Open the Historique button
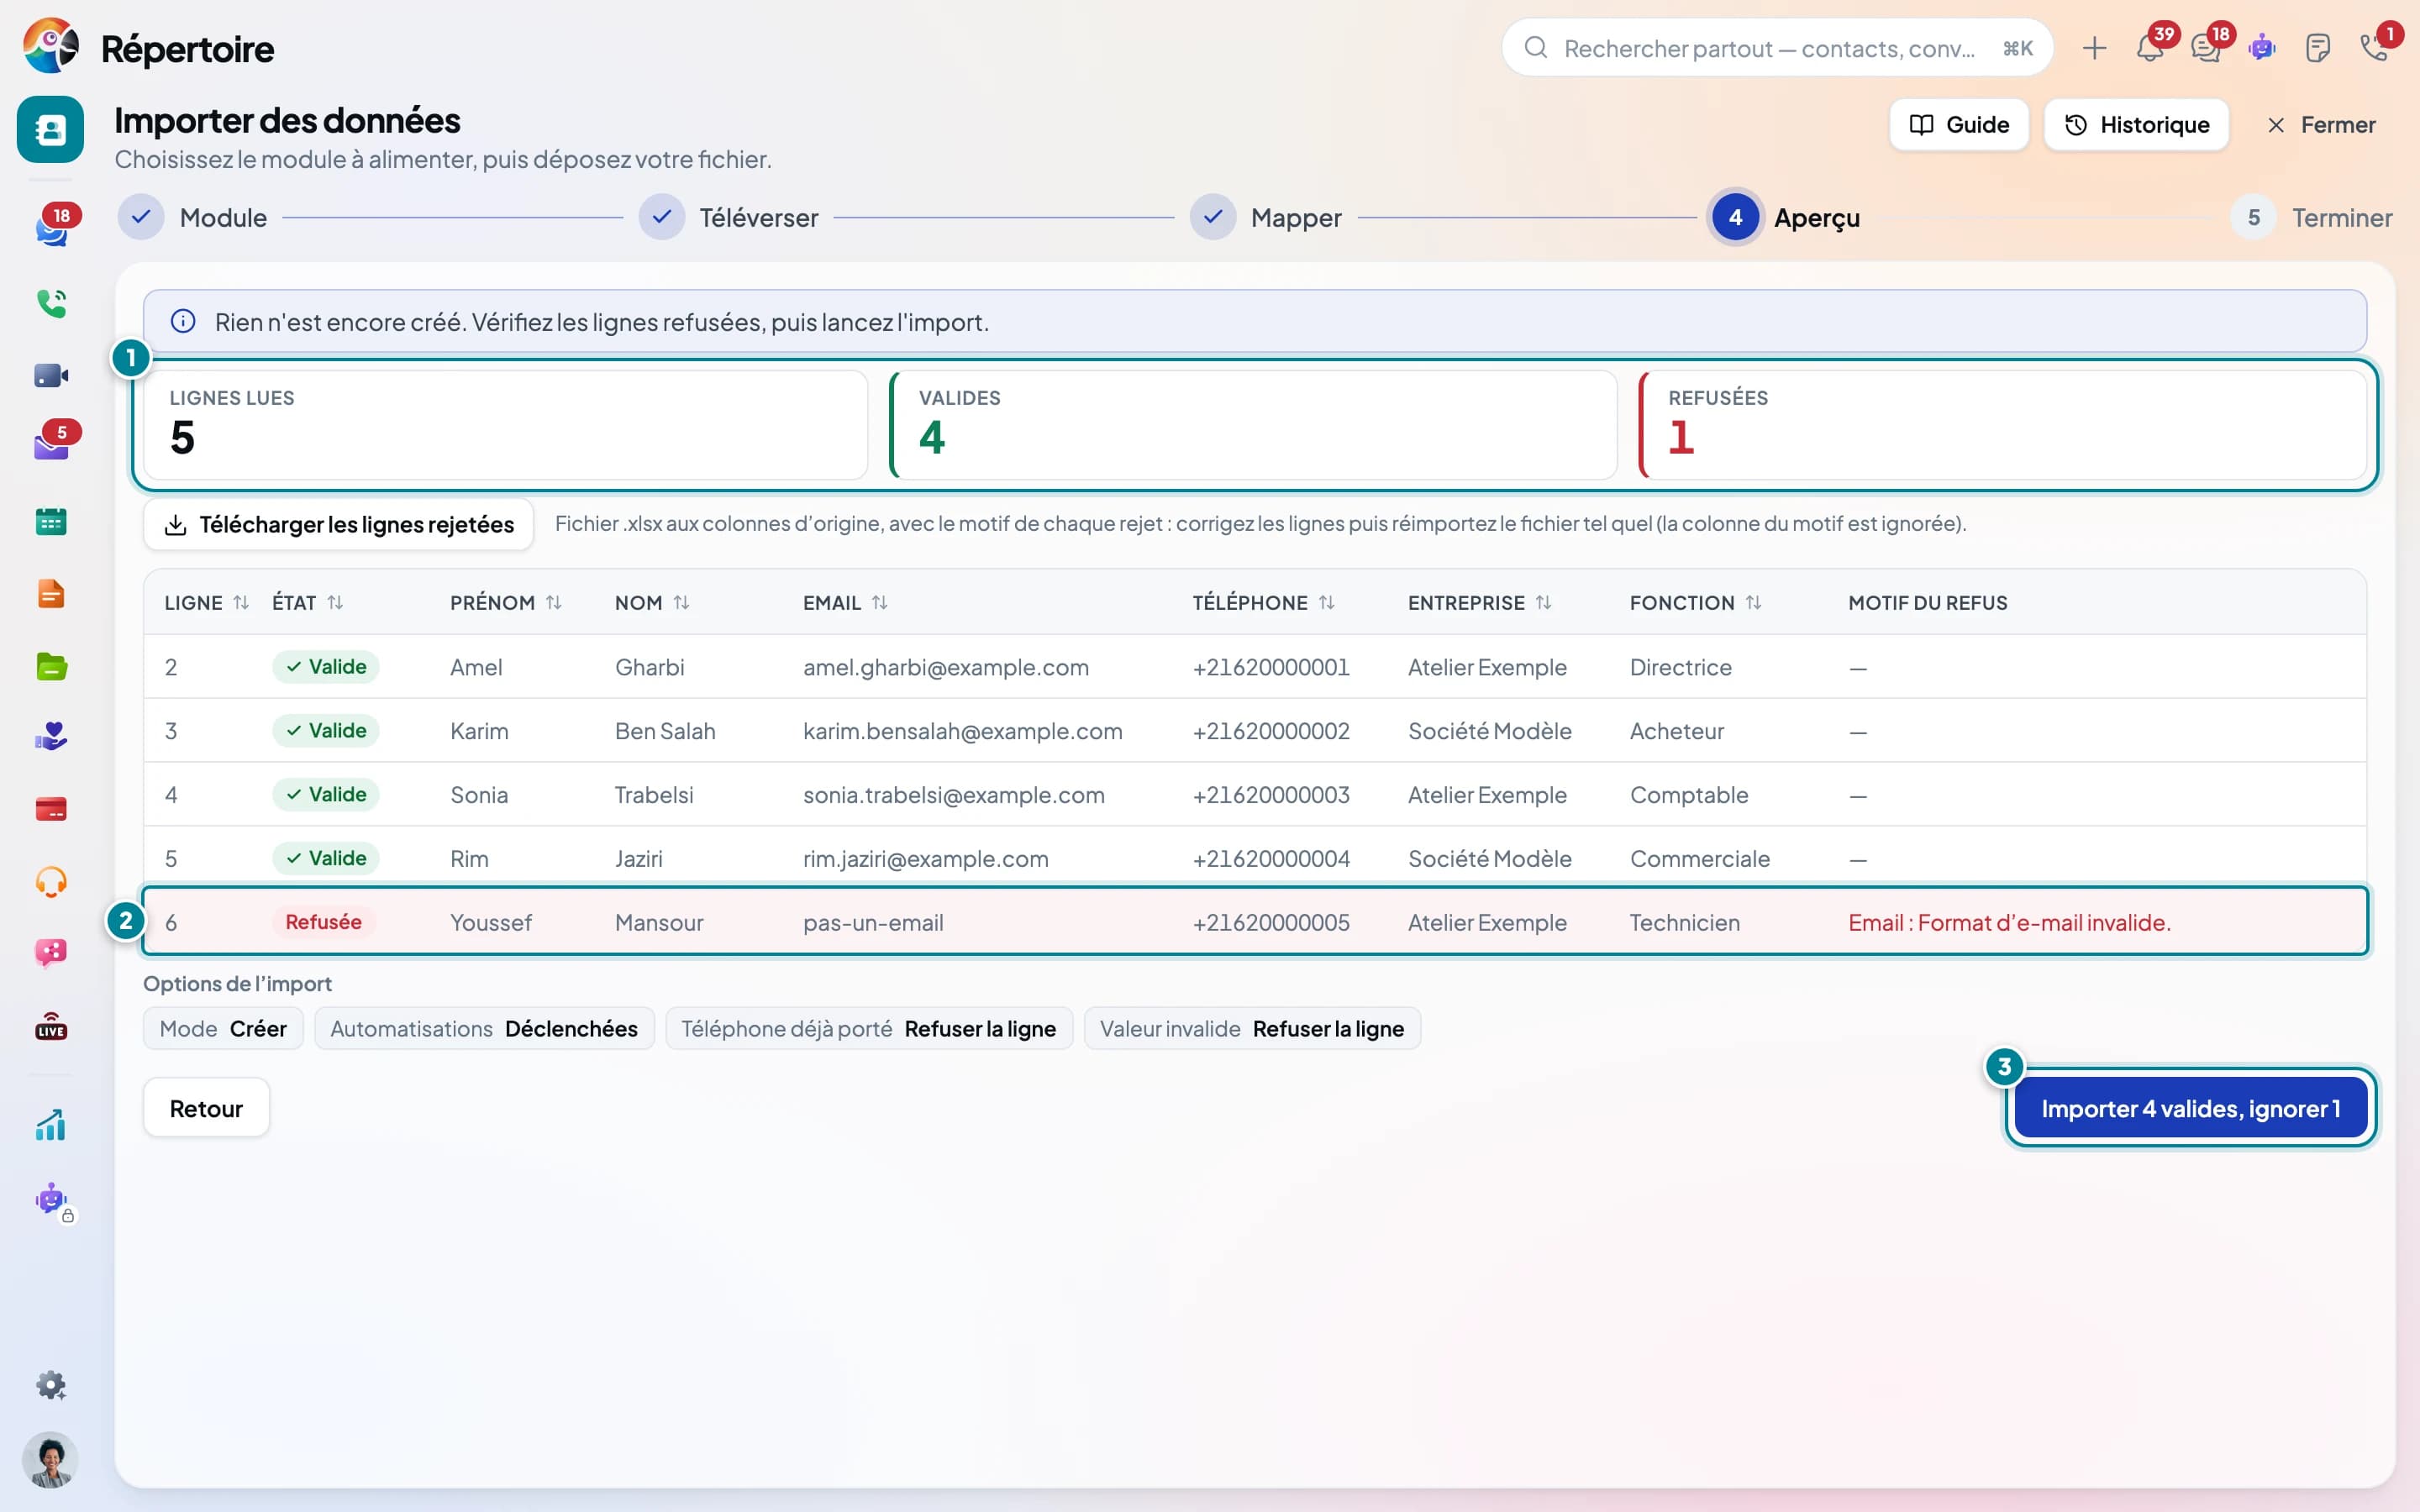2420x1512 pixels. pos(2136,125)
